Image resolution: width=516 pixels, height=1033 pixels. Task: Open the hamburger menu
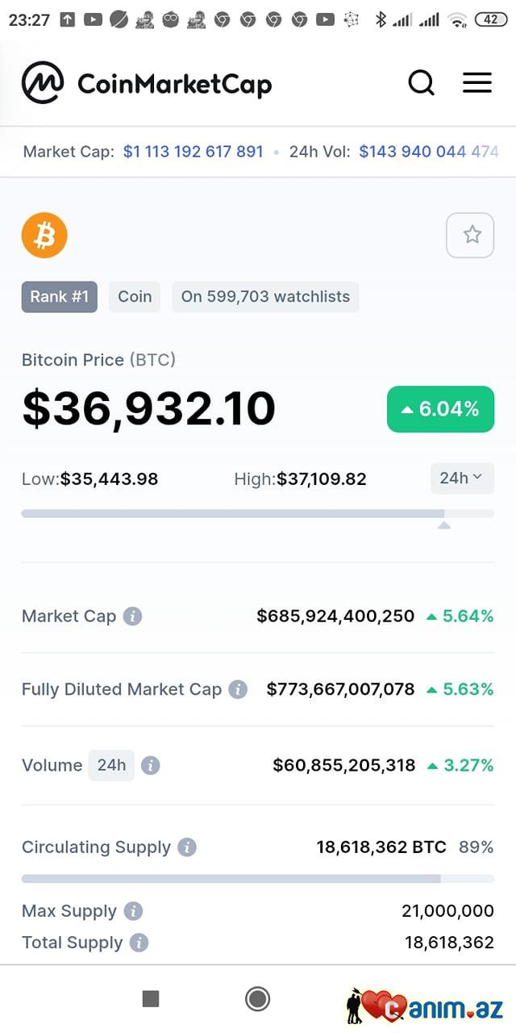pyautogui.click(x=477, y=82)
